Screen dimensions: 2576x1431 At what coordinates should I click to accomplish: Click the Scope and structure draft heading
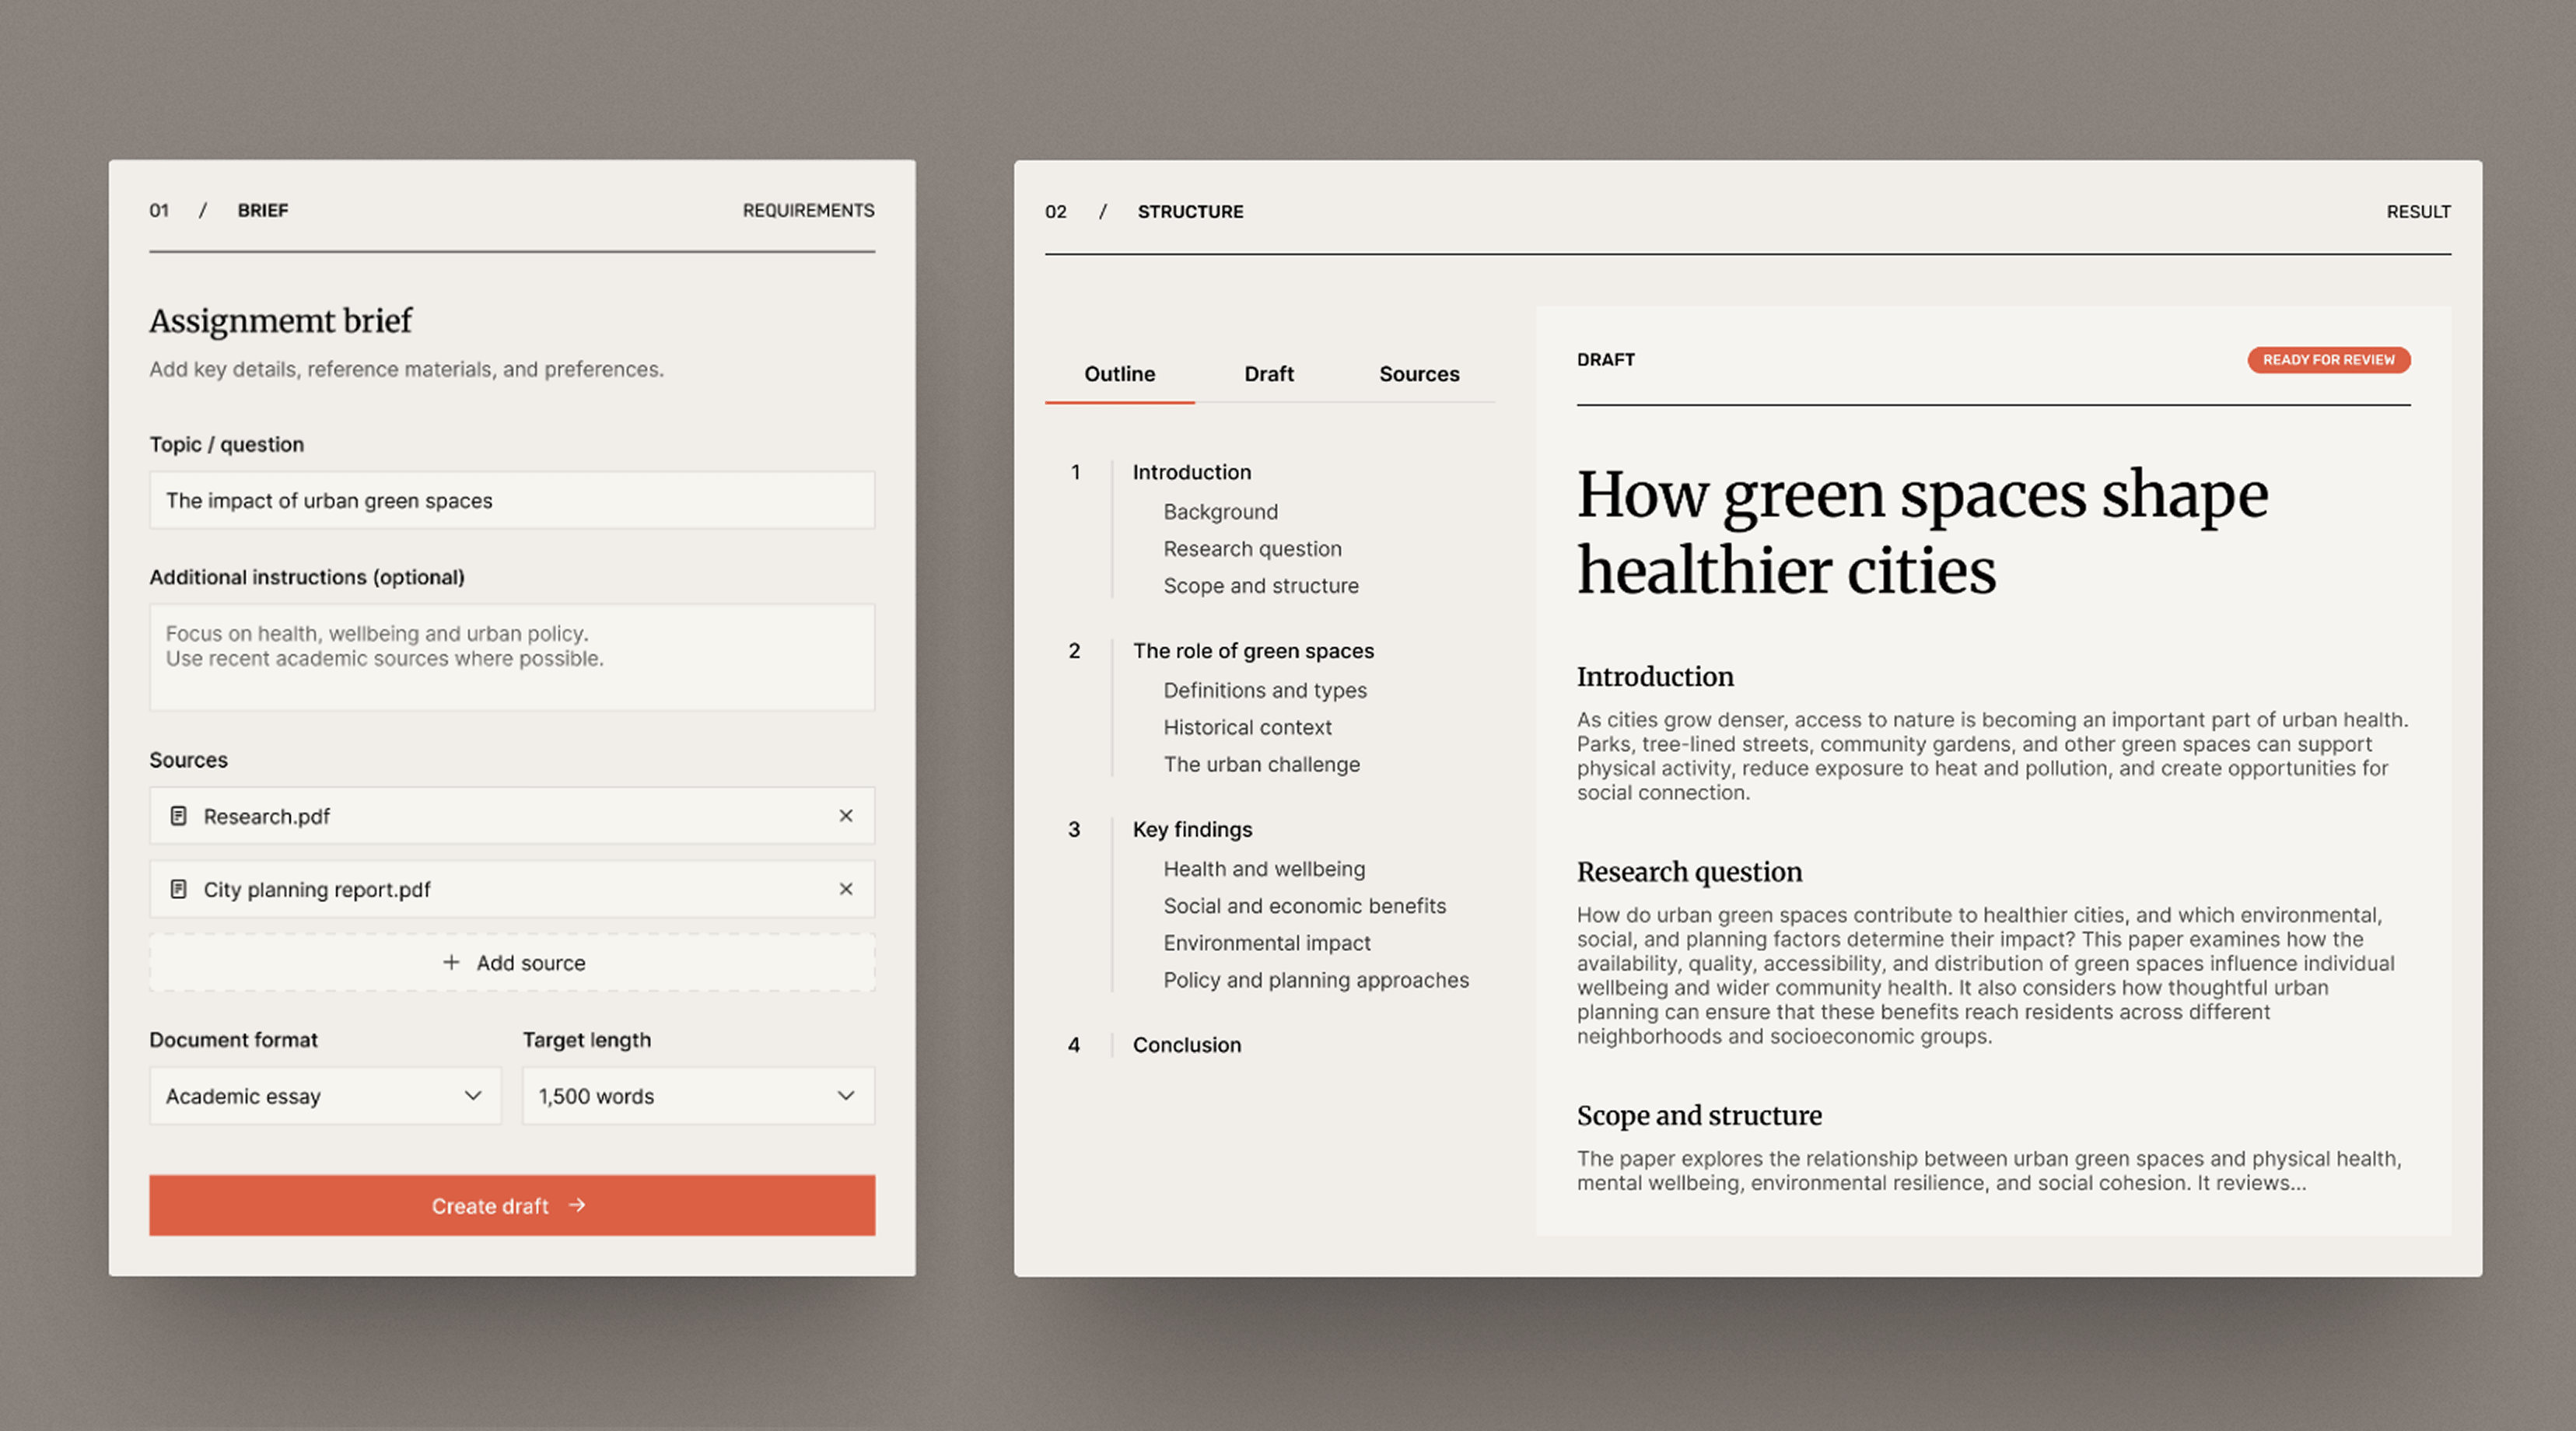pyautogui.click(x=1699, y=1116)
